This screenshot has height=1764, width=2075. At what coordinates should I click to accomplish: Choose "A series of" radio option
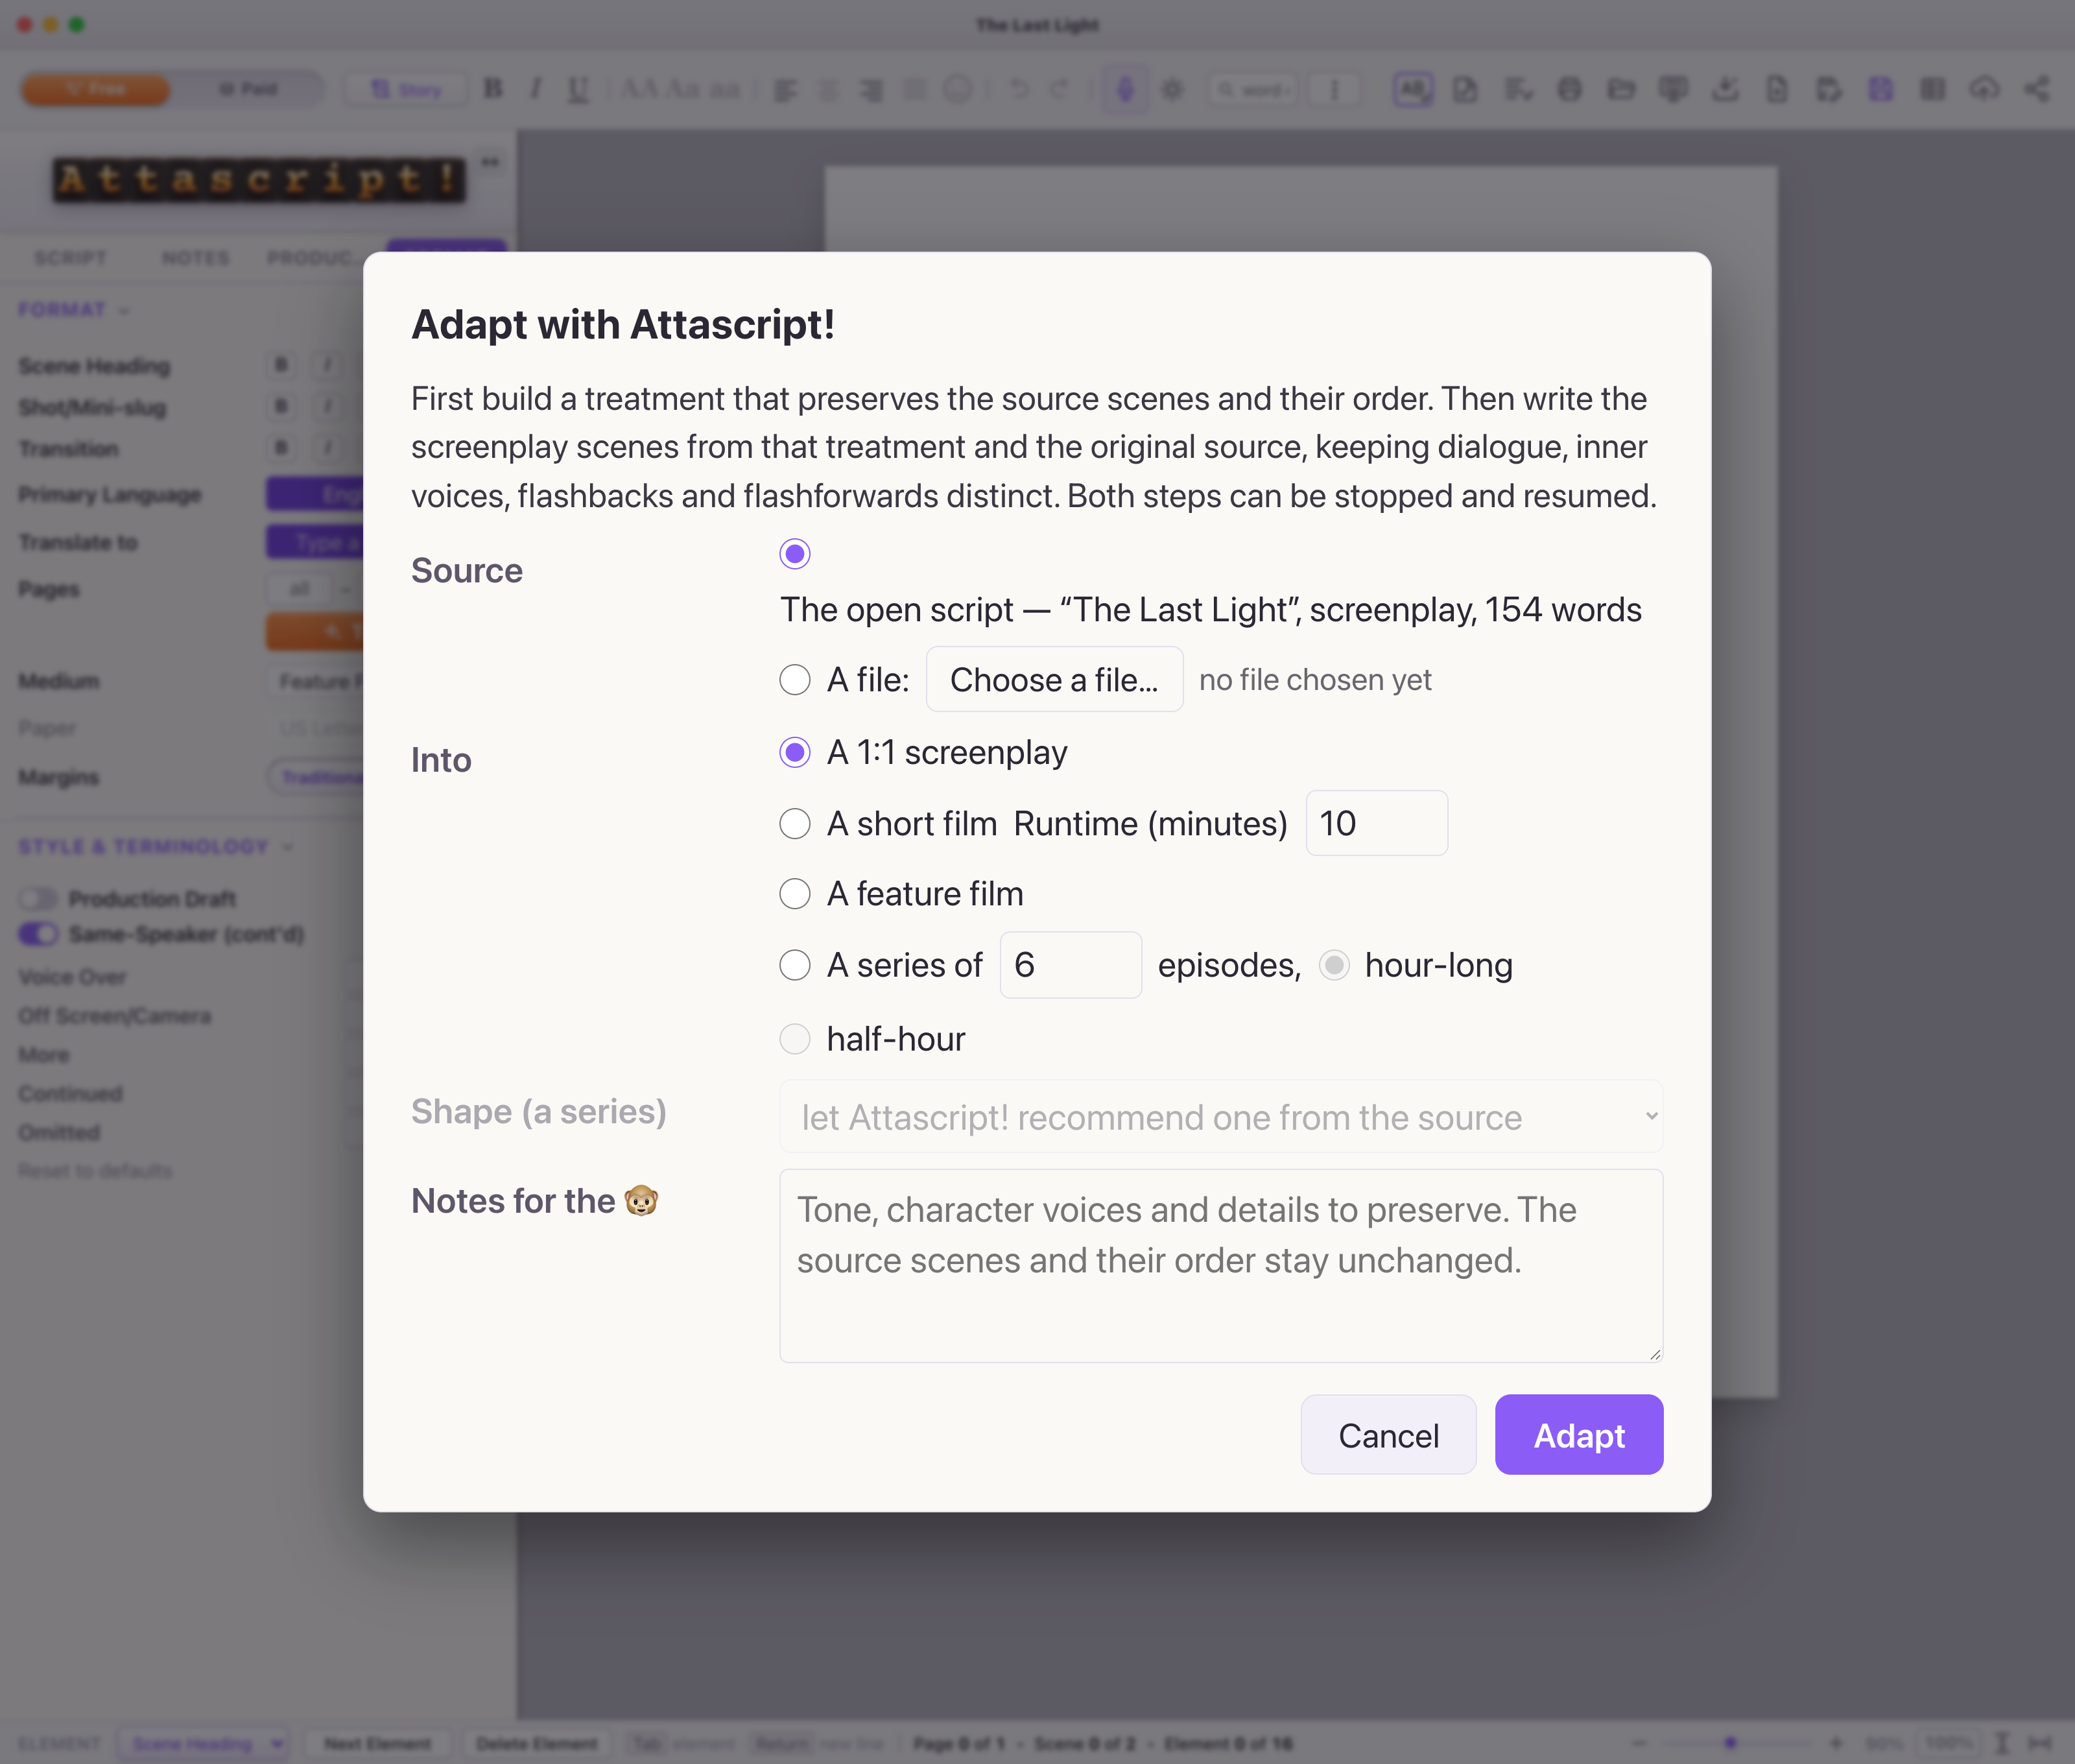[x=795, y=965]
